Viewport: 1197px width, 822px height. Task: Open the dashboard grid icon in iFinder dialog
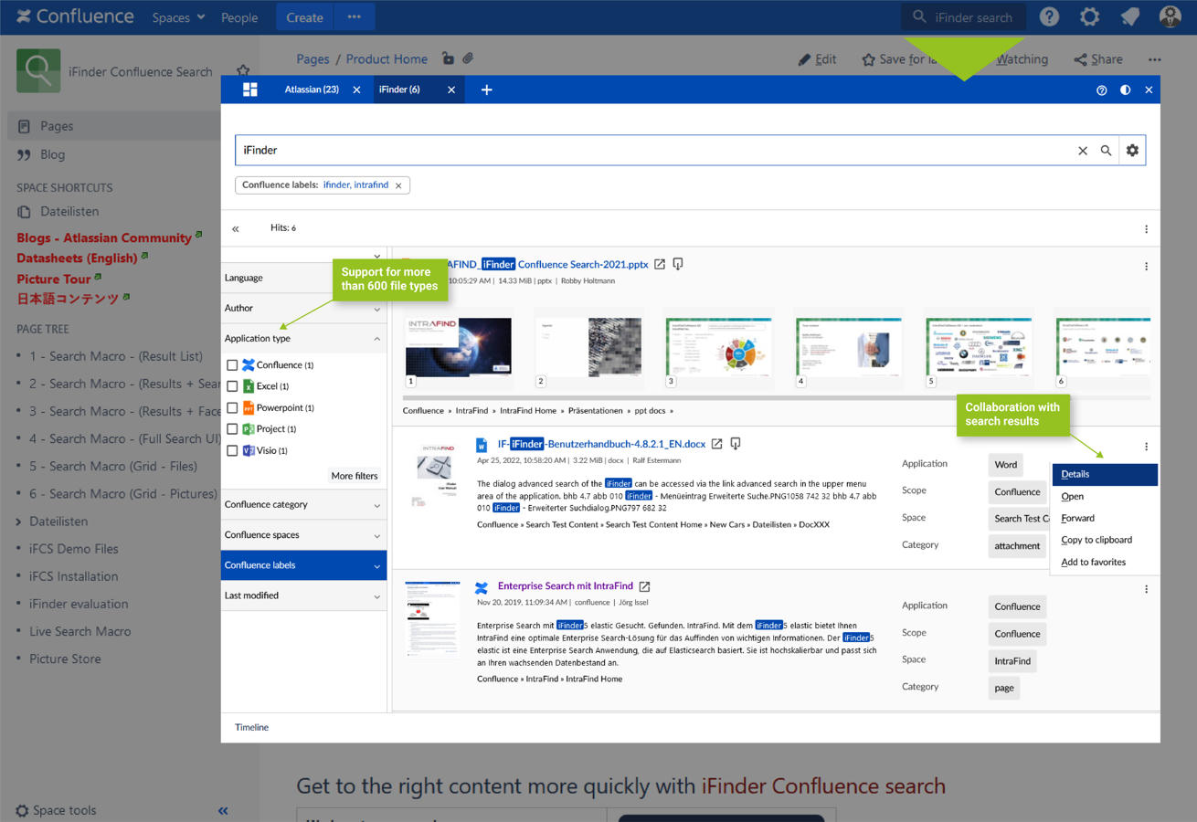[x=249, y=90]
